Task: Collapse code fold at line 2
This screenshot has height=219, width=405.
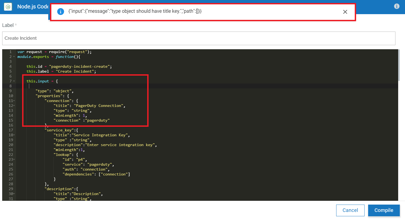Action: [x=14, y=57]
